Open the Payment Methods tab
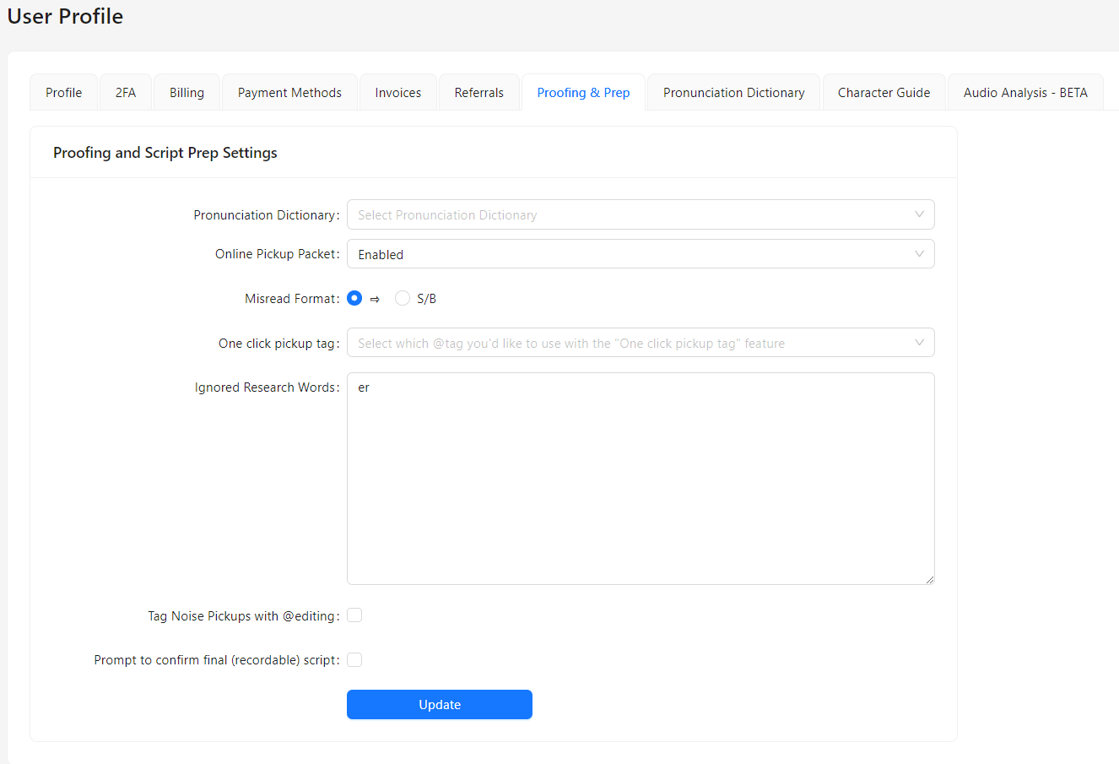The height and width of the screenshot is (764, 1119). [x=289, y=92]
